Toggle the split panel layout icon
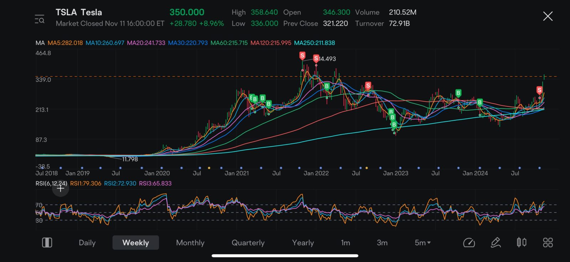The width and height of the screenshot is (570, 262). tap(47, 243)
